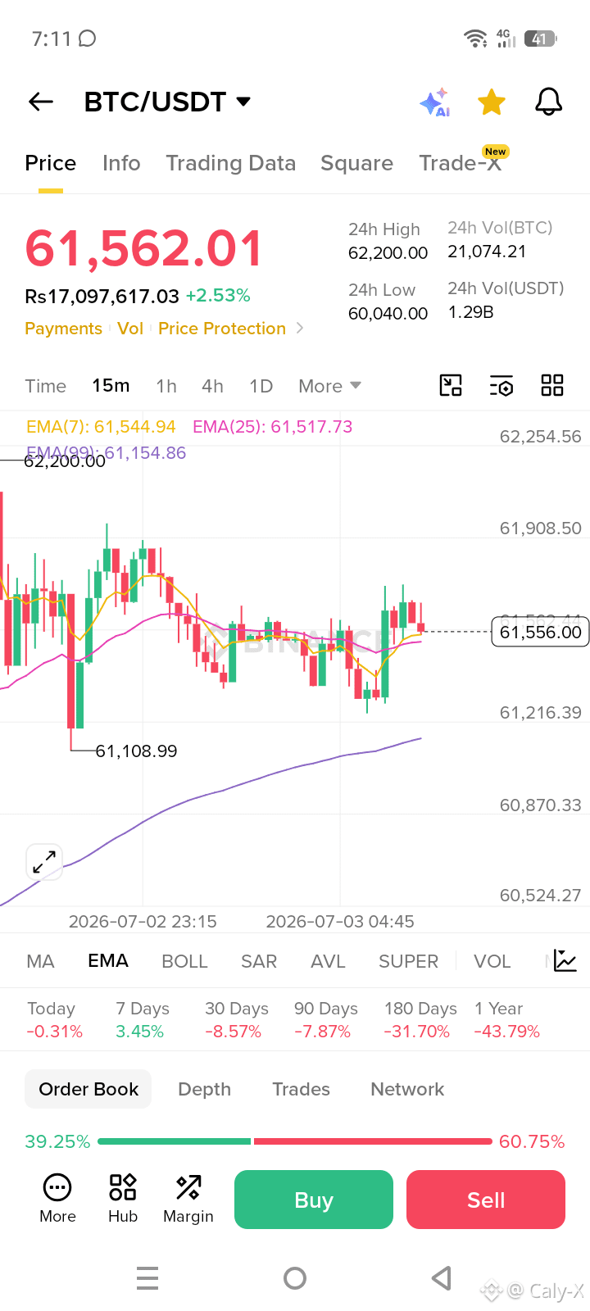Open the Trading Data tab

click(x=231, y=163)
